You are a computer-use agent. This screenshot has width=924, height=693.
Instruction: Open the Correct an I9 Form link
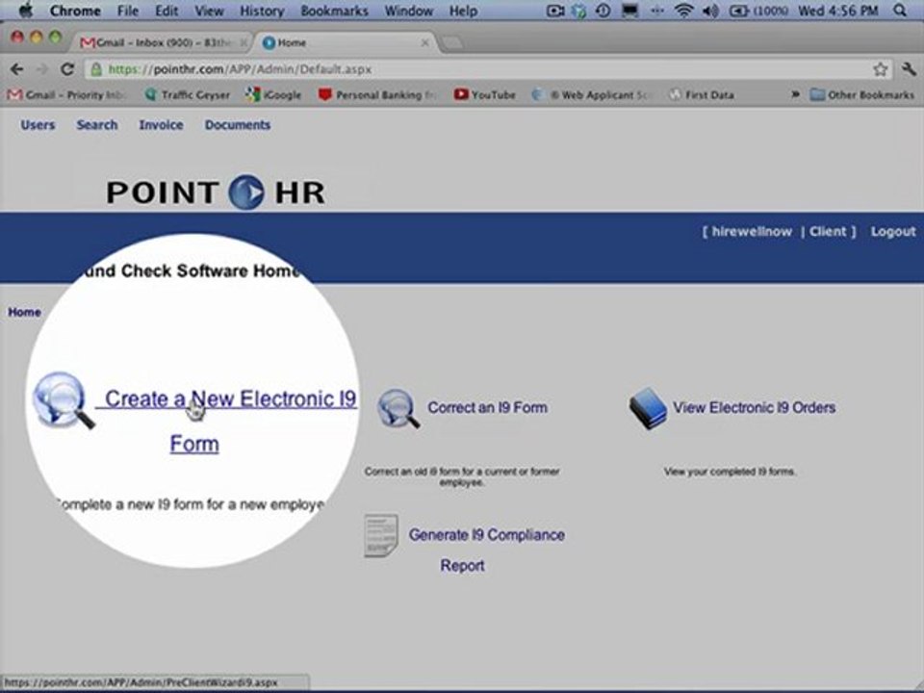click(x=487, y=407)
